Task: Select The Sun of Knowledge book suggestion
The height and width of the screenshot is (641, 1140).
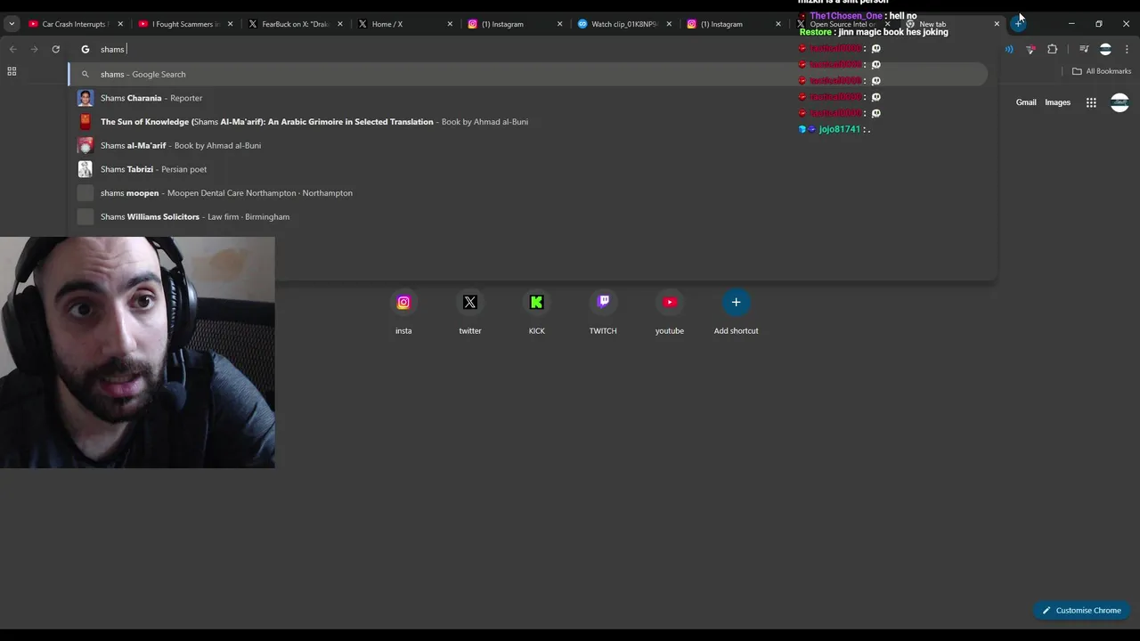Action: (x=529, y=122)
